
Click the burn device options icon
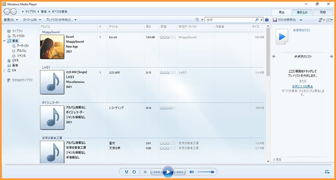point(320,20)
